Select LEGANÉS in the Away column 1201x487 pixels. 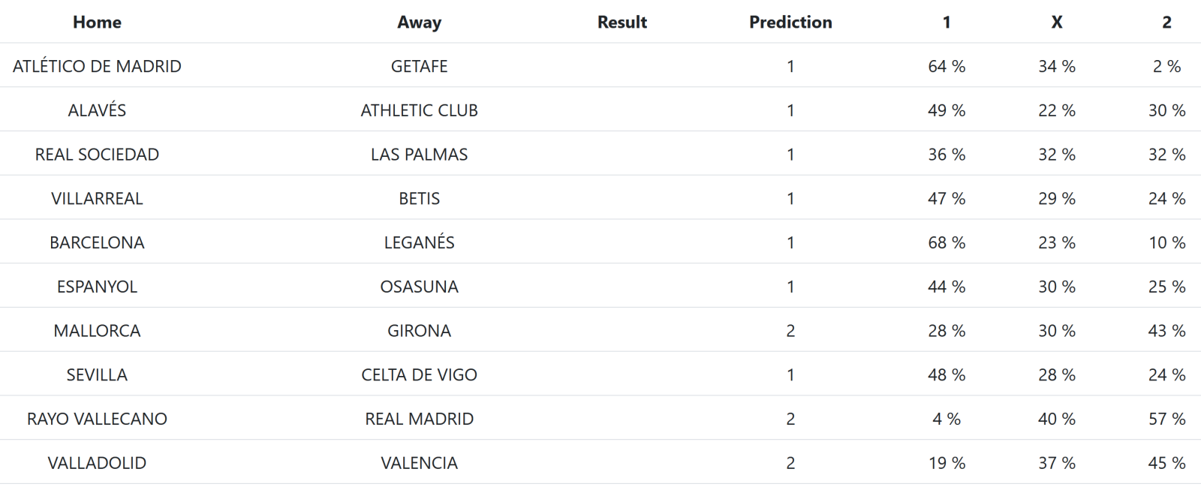pos(419,242)
